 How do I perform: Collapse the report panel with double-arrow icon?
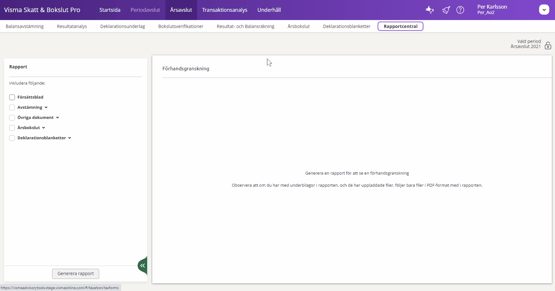(143, 266)
